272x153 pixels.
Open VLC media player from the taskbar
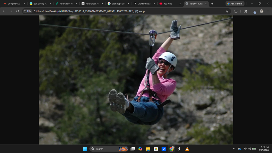click(187, 149)
